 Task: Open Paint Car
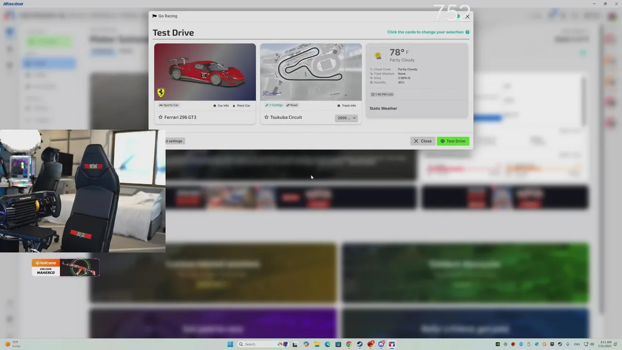(242, 105)
